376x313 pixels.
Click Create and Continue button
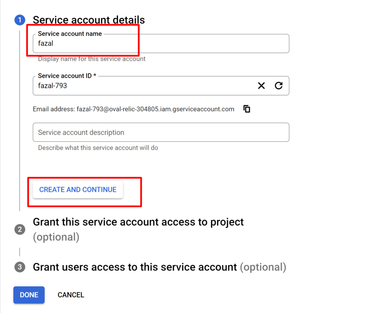point(78,190)
